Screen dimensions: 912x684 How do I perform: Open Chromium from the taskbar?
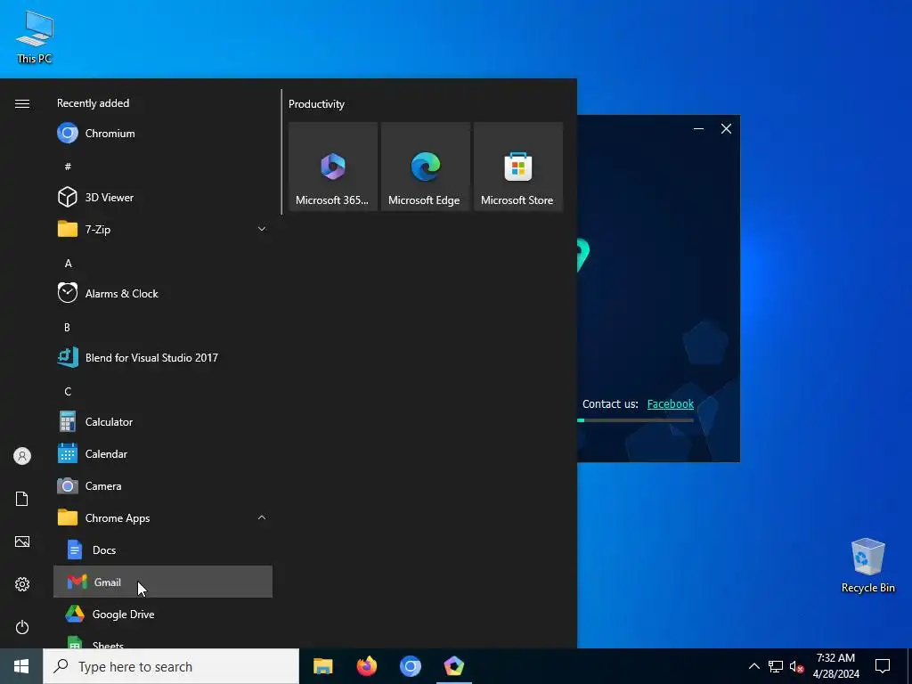410,666
